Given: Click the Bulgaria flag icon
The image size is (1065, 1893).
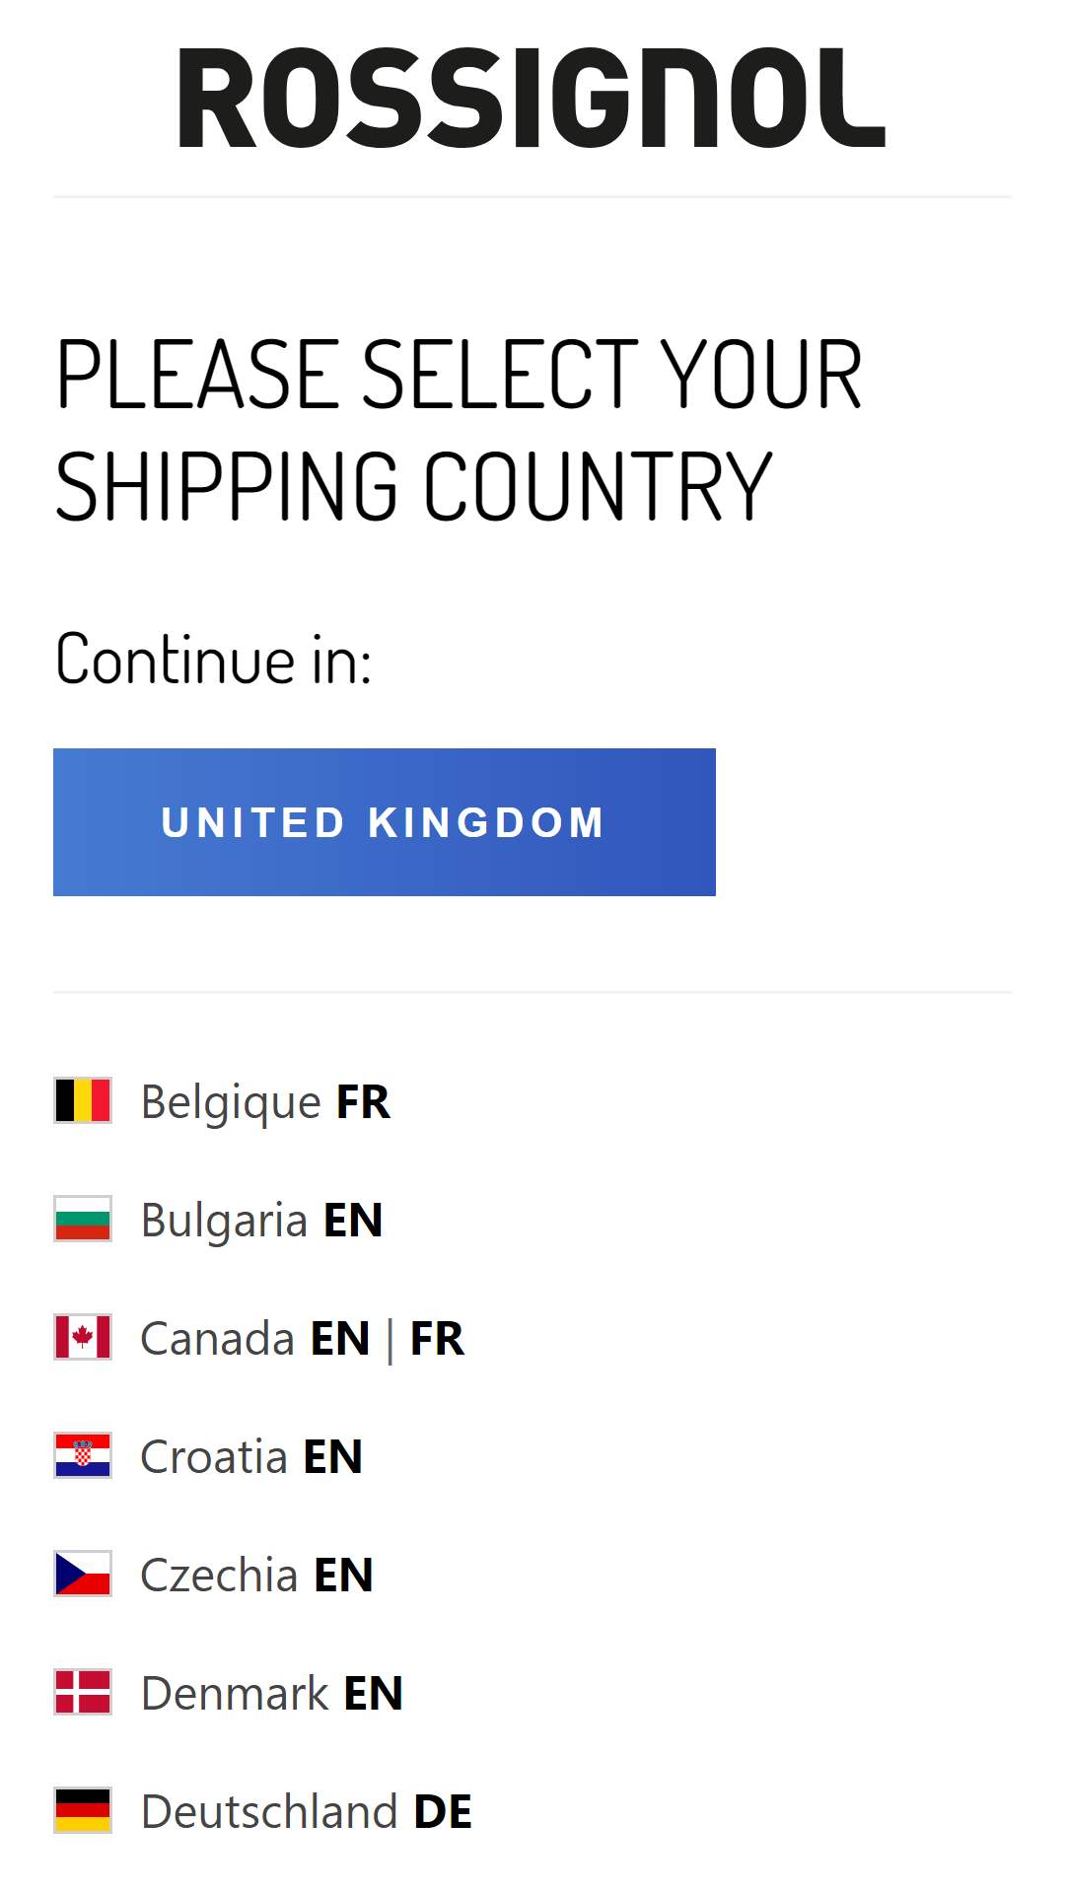Looking at the screenshot, I should (x=83, y=1219).
